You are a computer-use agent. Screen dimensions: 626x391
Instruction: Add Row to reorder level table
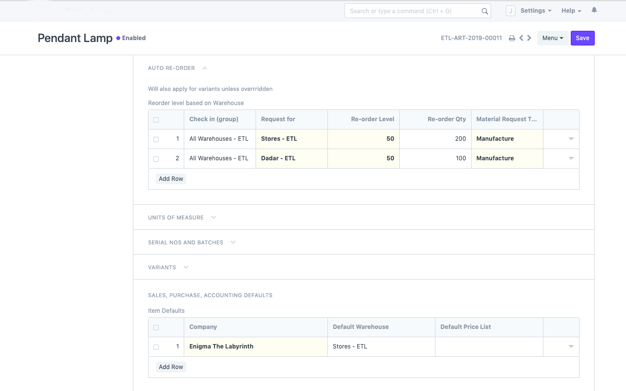(x=171, y=179)
